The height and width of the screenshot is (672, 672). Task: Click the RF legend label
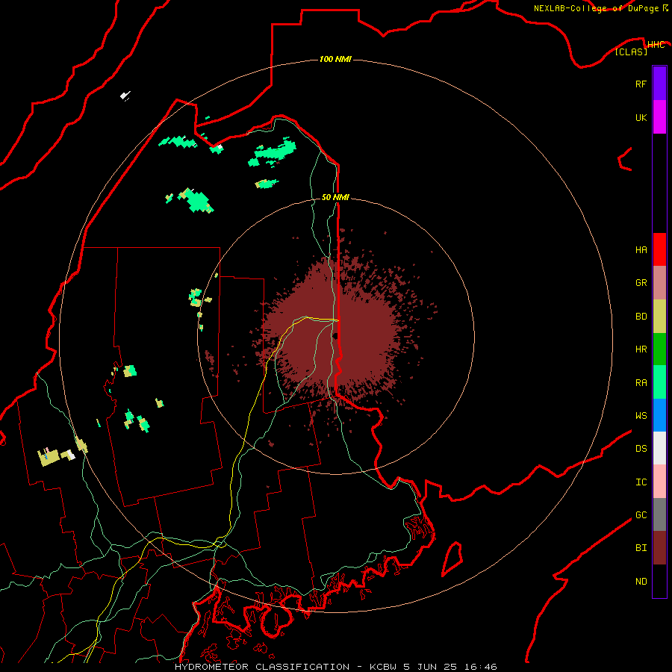click(641, 84)
